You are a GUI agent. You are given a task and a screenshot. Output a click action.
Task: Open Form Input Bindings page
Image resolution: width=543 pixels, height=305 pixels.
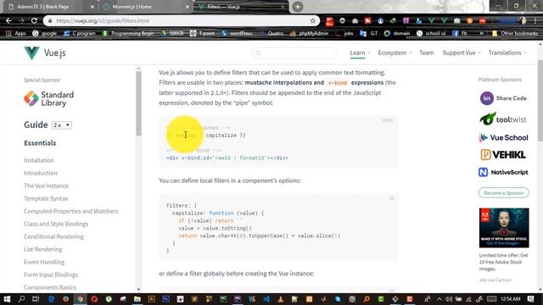[51, 274]
